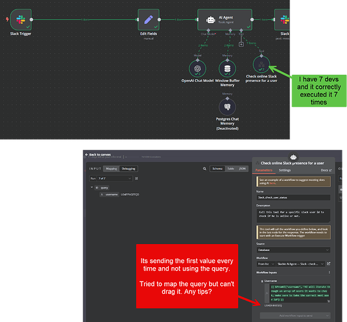Click the Description text area
347x322 pixels.
294,216
